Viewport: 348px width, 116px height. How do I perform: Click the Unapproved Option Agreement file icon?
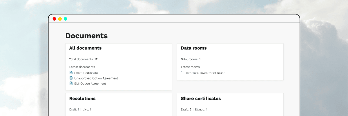[71, 78]
